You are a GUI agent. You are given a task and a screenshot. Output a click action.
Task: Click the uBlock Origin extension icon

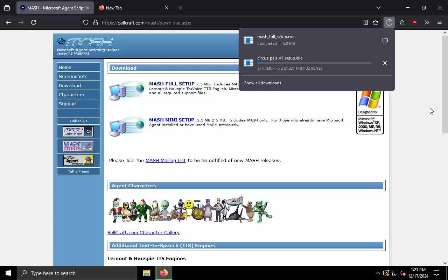(x=414, y=22)
